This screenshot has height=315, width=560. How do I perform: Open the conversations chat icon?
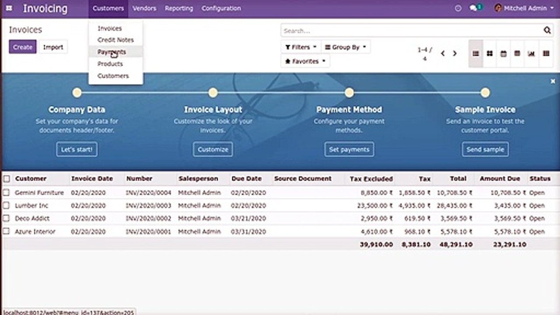point(474,8)
